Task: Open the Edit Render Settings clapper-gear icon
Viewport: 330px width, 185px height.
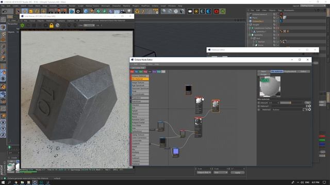Action: (x=64, y=11)
